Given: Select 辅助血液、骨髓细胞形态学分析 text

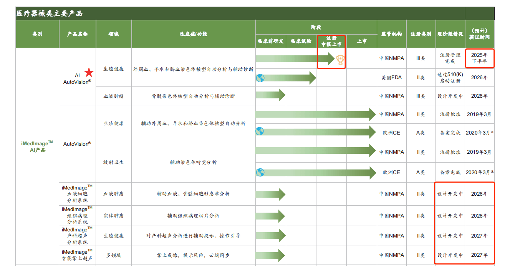Looking at the screenshot, I should coord(193,194).
